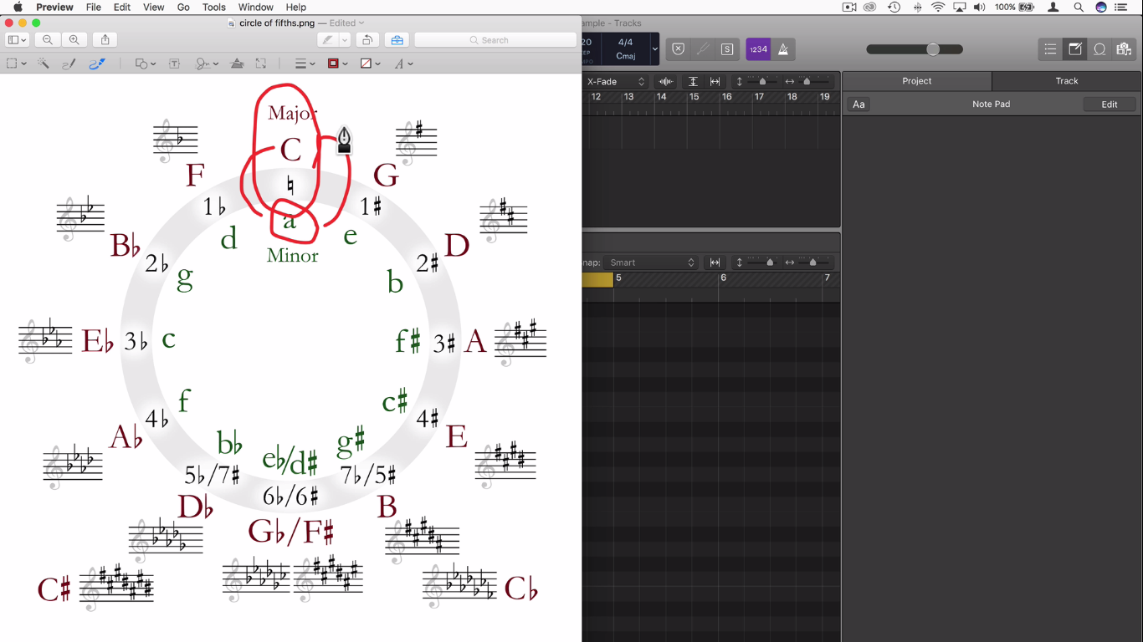The width and height of the screenshot is (1143, 642).
Task: Open the editor Snap Smart dropdown
Action: pos(652,262)
